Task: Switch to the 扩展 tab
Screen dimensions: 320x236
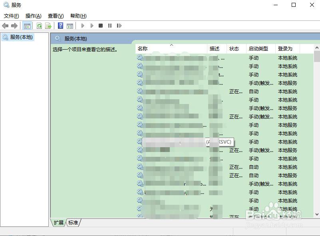Action: coord(59,223)
